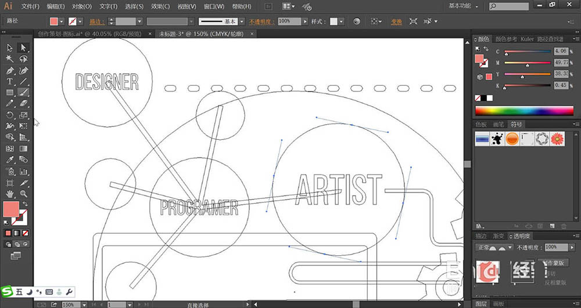Image resolution: width=581 pixels, height=308 pixels.
Task: Select the Column Graph tool
Action: click(23, 171)
